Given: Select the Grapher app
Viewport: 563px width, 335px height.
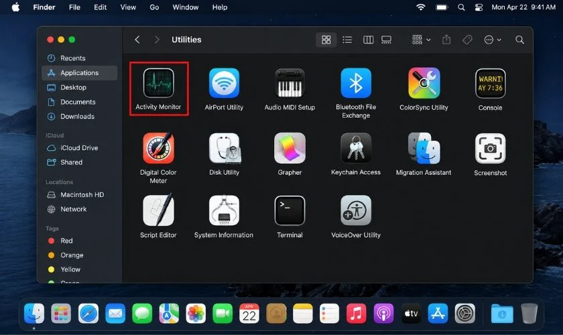Looking at the screenshot, I should 290,148.
